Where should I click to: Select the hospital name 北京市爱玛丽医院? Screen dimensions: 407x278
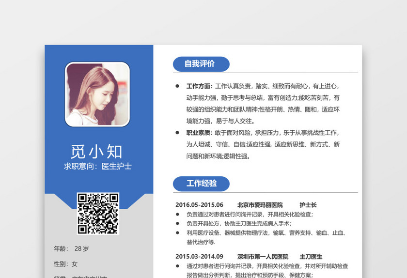tap(260, 205)
